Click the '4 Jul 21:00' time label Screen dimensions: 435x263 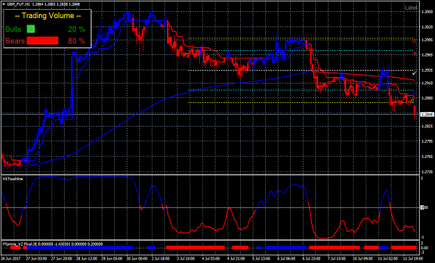click(237, 259)
